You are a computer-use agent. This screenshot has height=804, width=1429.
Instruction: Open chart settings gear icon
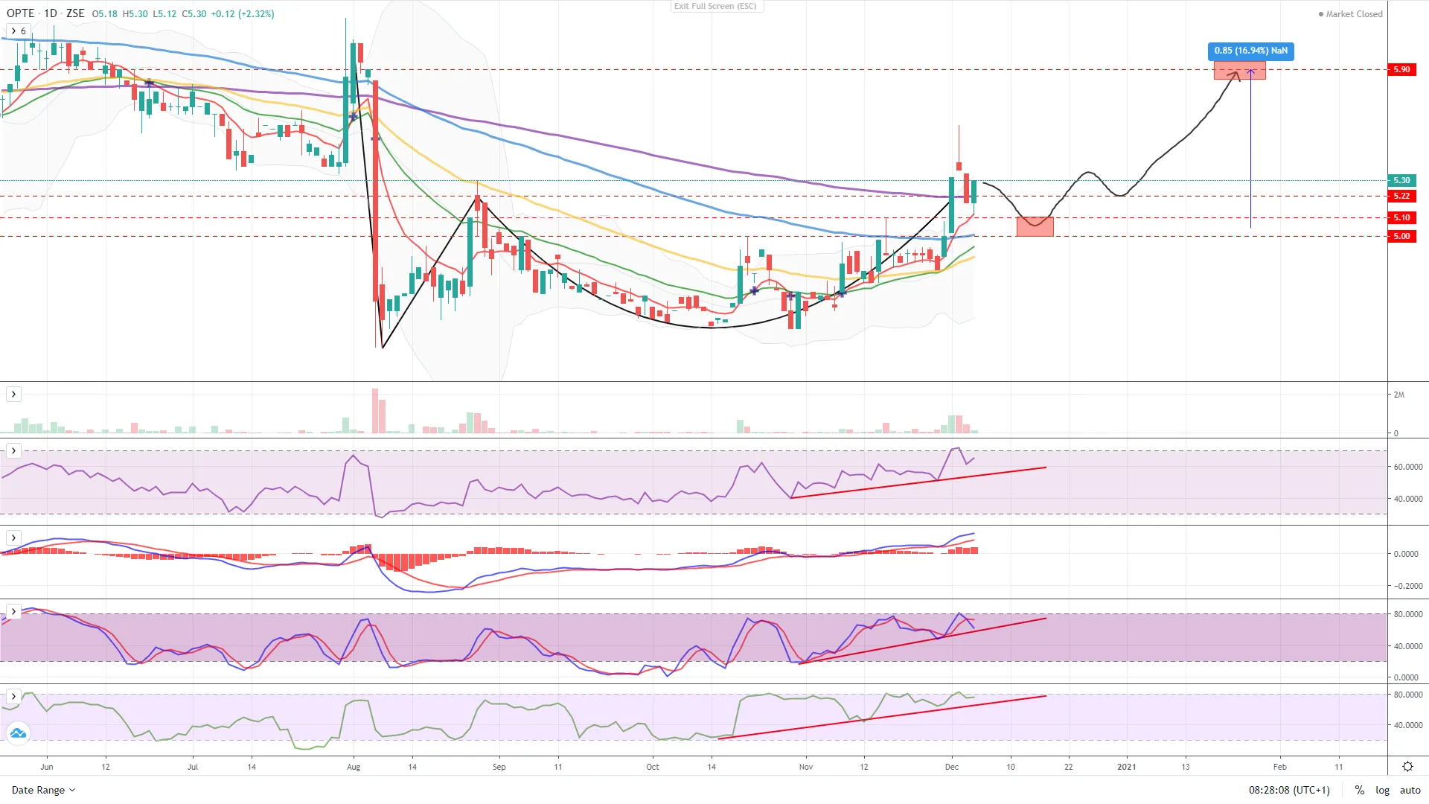(1407, 766)
